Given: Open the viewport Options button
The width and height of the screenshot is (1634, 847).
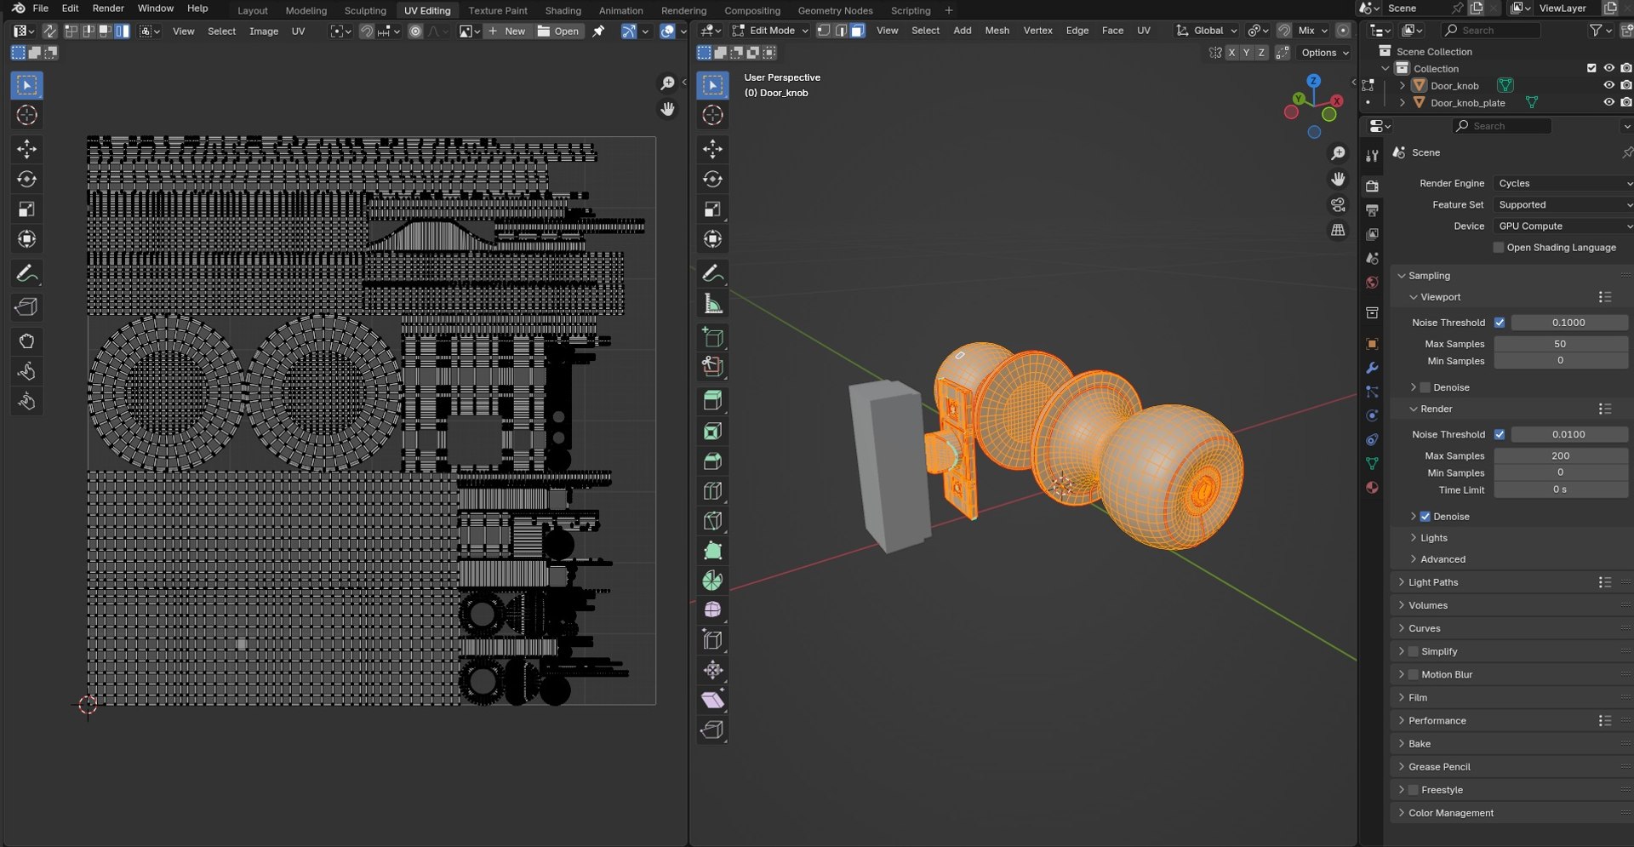Looking at the screenshot, I should point(1324,53).
